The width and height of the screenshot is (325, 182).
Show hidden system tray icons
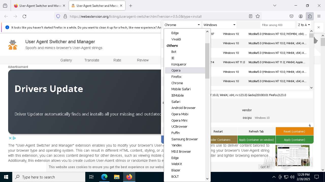click(x=274, y=177)
